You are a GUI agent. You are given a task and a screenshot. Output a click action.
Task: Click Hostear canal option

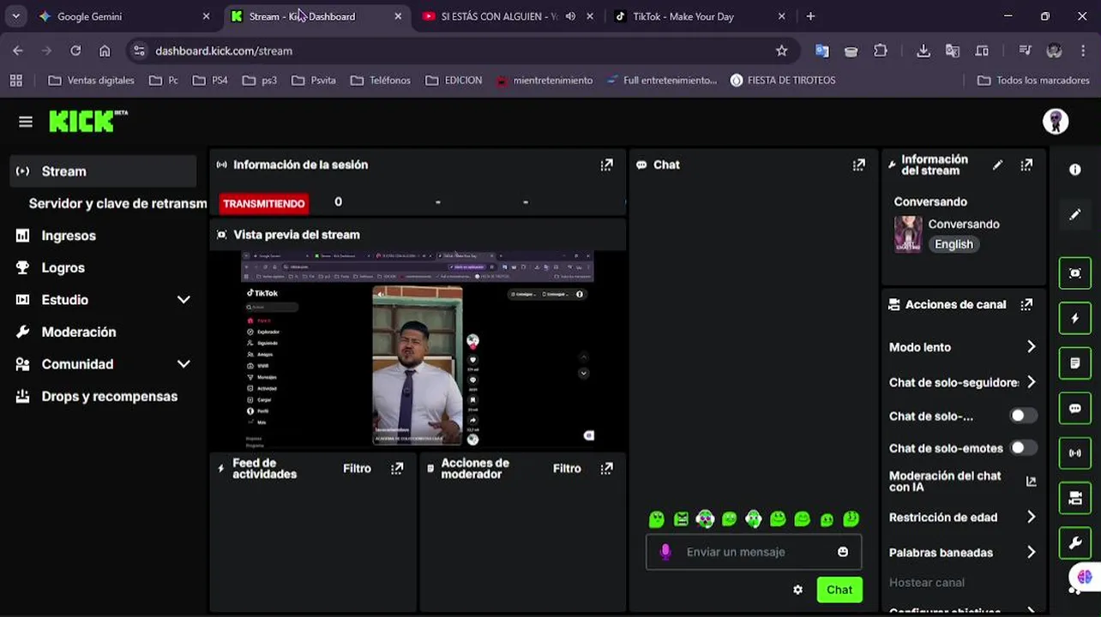(927, 583)
